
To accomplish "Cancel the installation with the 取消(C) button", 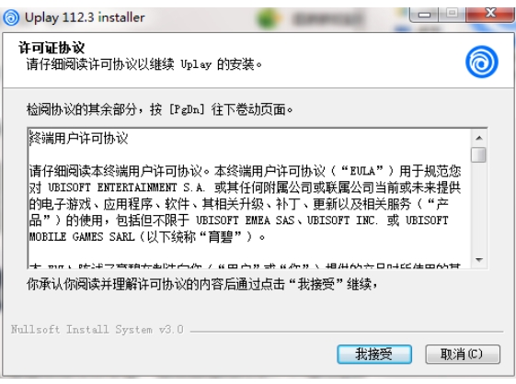I will click(463, 354).
